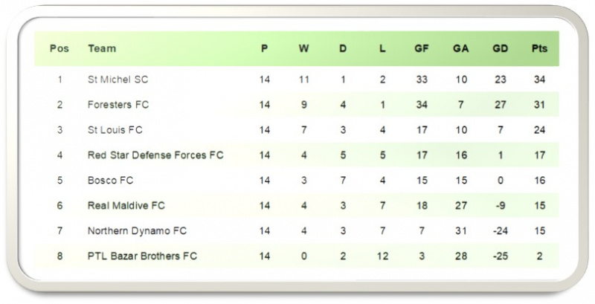Click the P column header
This screenshot has height=304, width=595.
[x=265, y=48]
